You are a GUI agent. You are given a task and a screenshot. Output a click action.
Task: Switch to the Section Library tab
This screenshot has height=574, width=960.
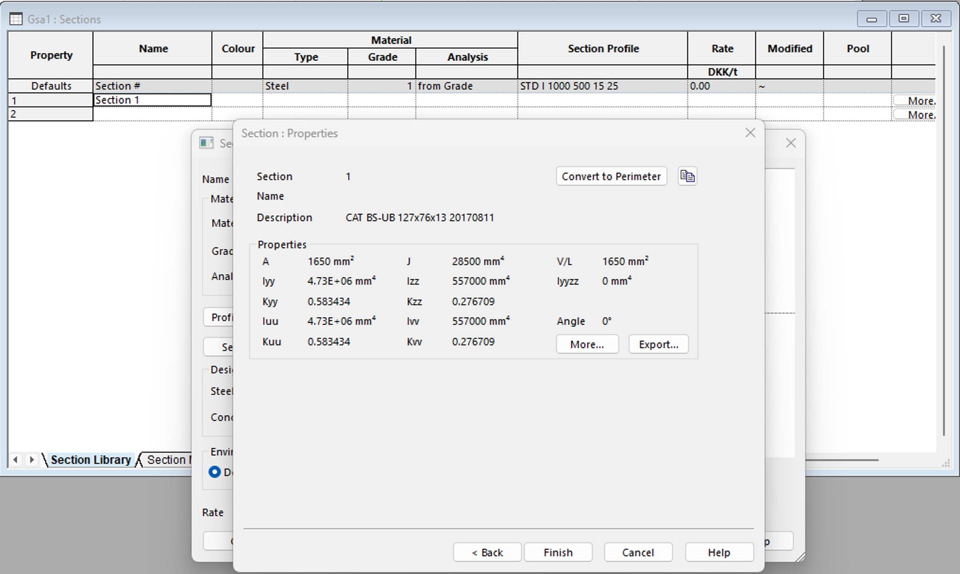point(91,459)
